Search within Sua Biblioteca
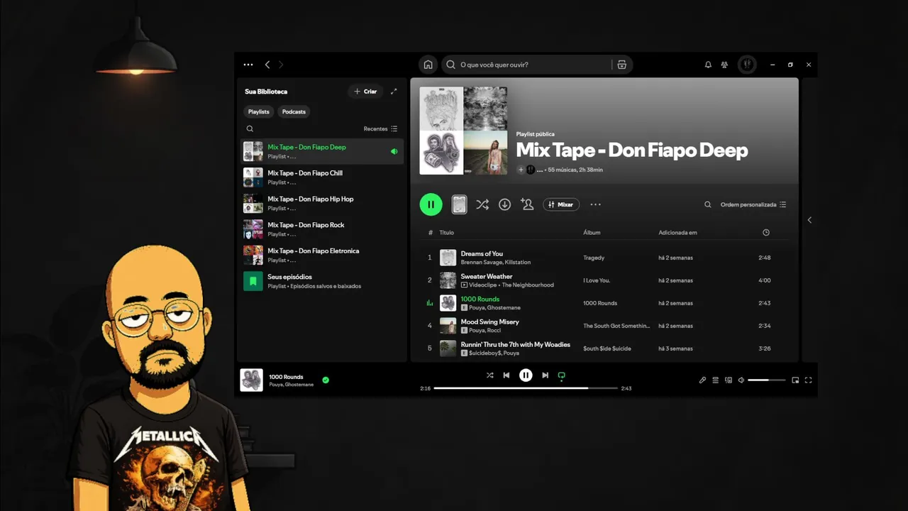The width and height of the screenshot is (908, 511). (x=250, y=128)
